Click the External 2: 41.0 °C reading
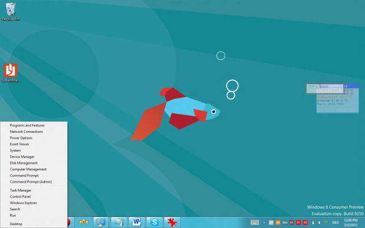 pos(333,100)
